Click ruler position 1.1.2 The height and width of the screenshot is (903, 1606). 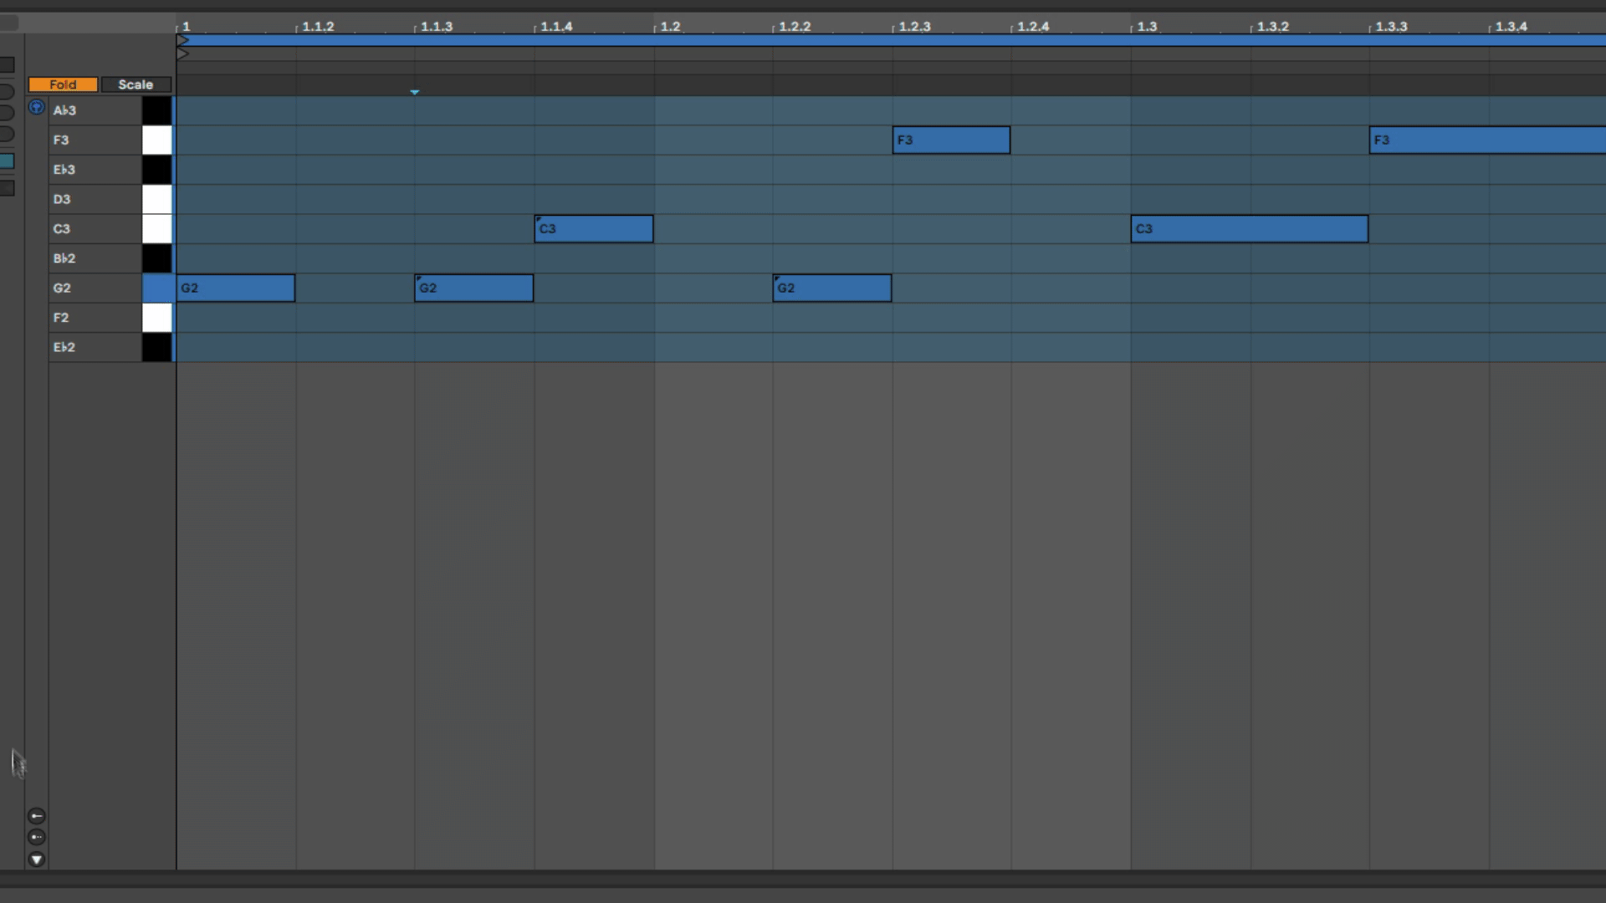318,27
